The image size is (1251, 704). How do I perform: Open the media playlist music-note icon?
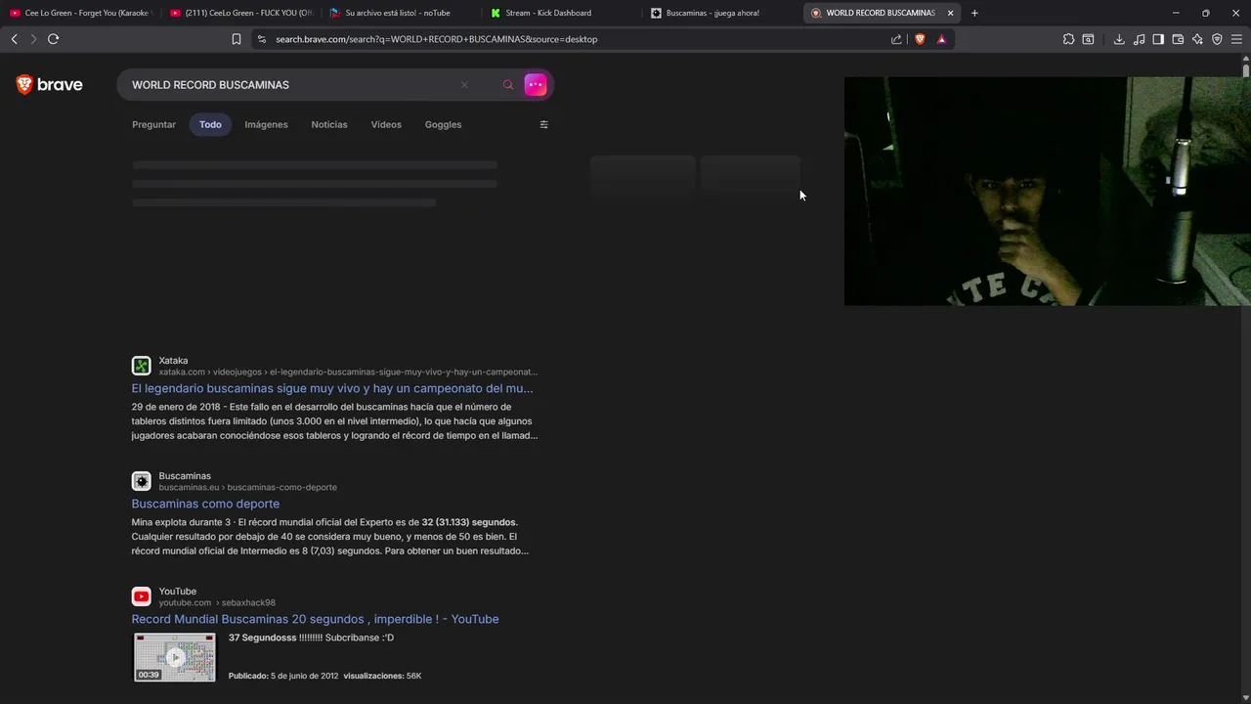pos(1139,39)
